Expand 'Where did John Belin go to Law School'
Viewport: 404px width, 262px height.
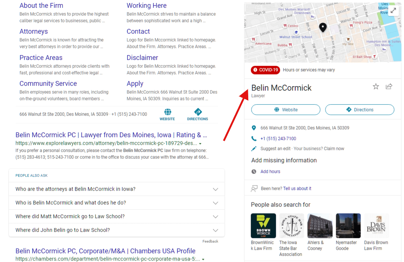click(215, 230)
